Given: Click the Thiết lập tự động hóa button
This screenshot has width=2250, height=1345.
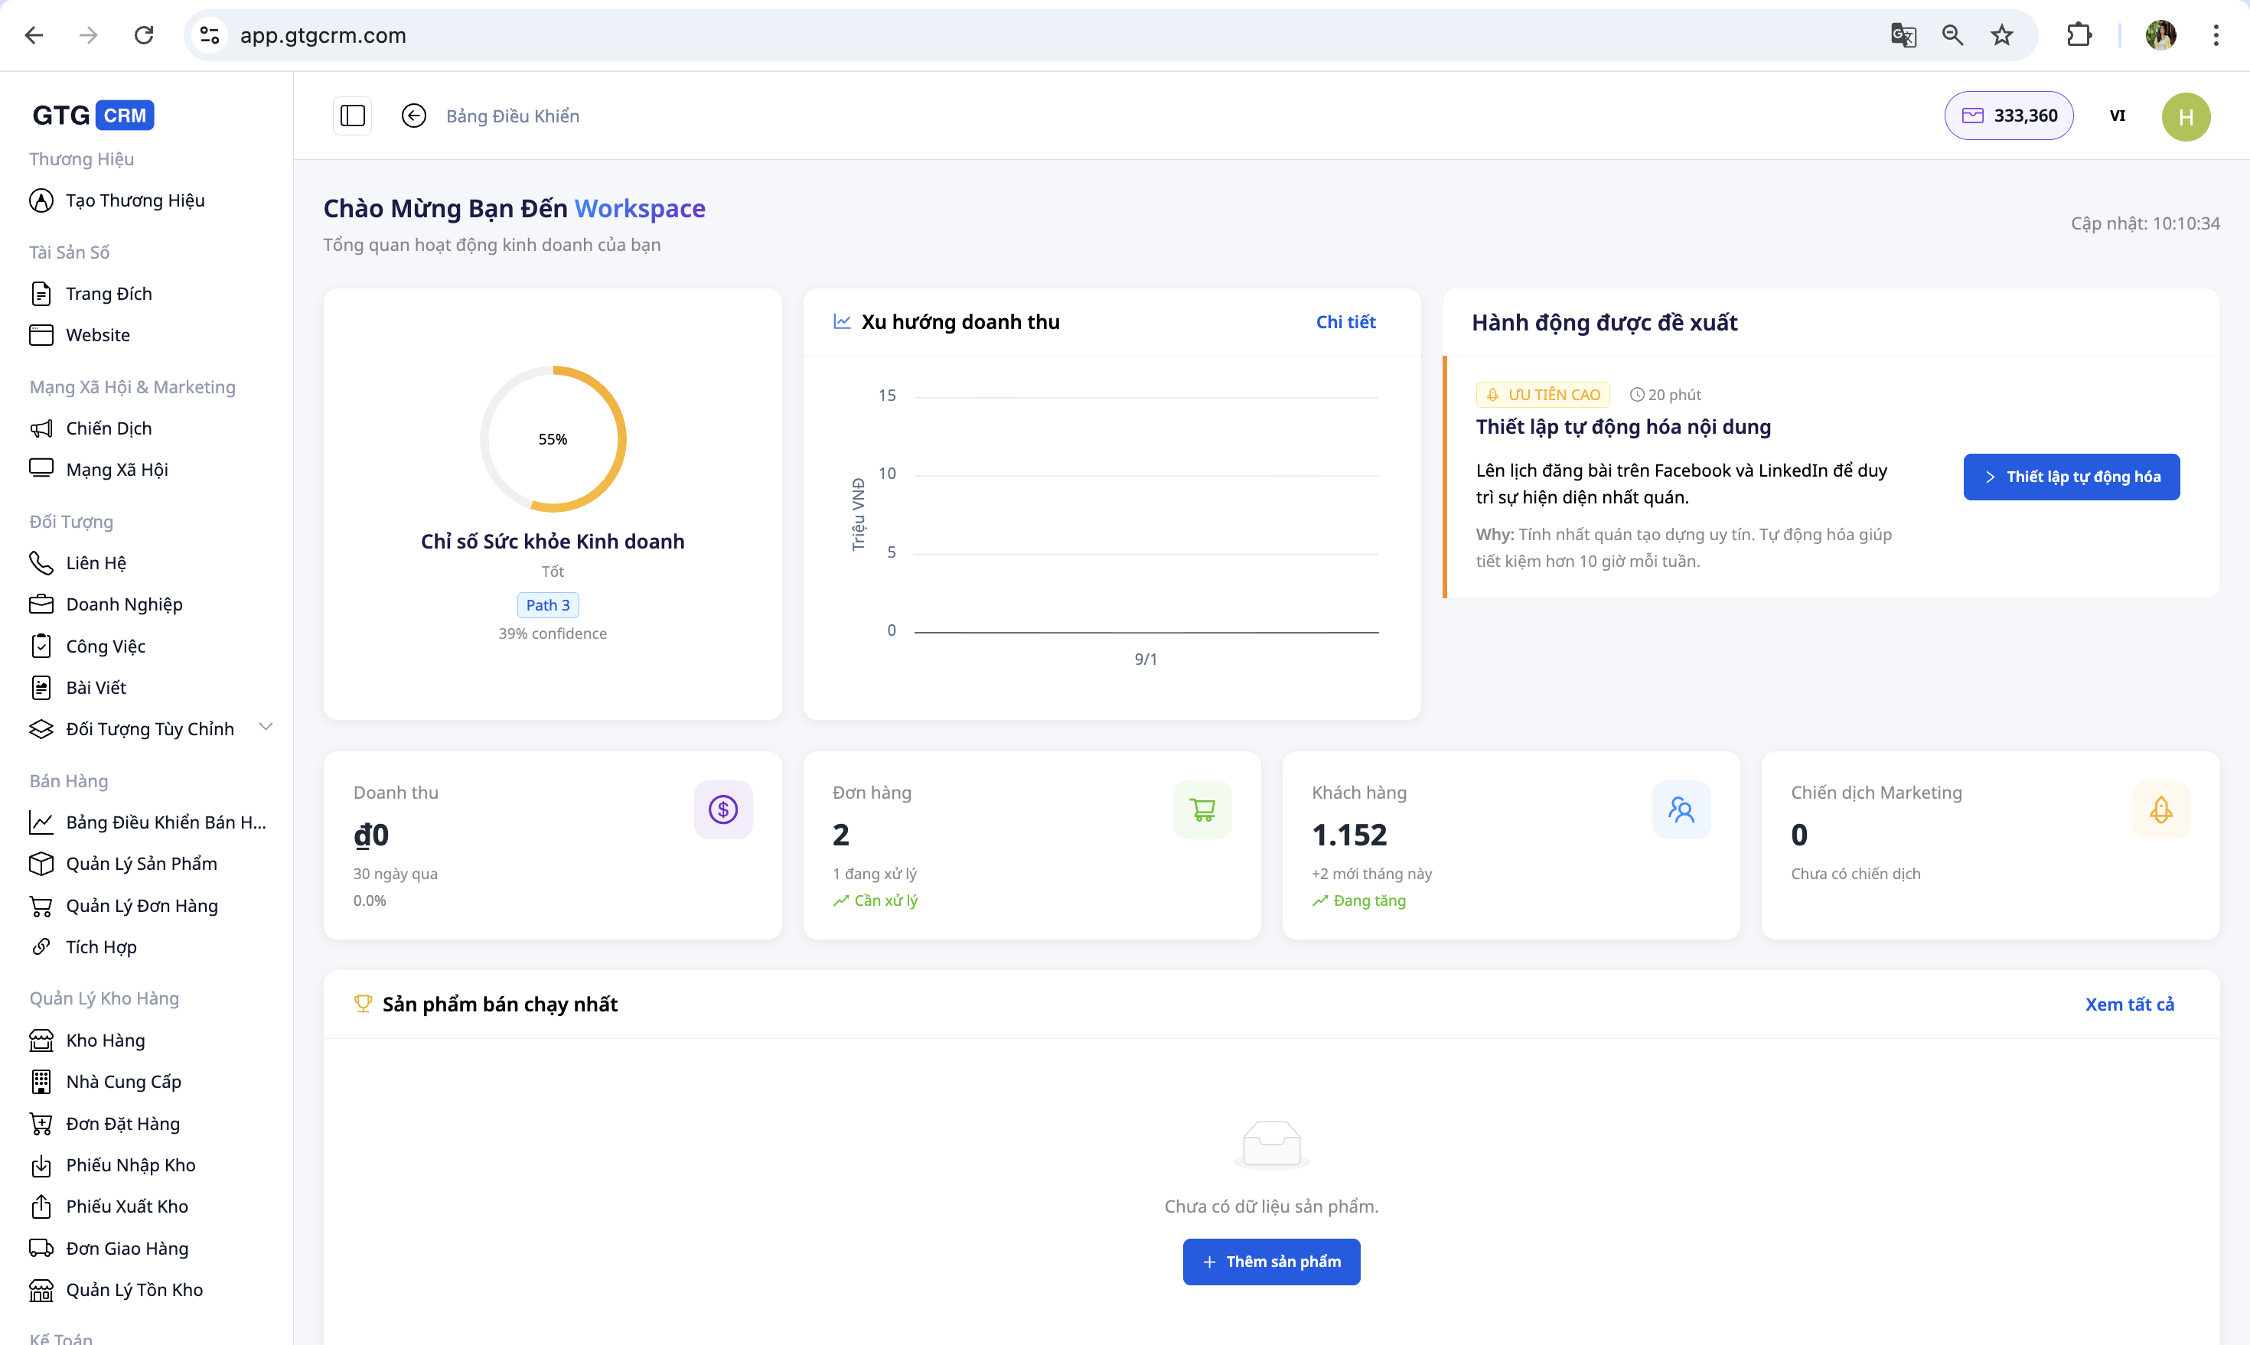Looking at the screenshot, I should click(x=2070, y=477).
